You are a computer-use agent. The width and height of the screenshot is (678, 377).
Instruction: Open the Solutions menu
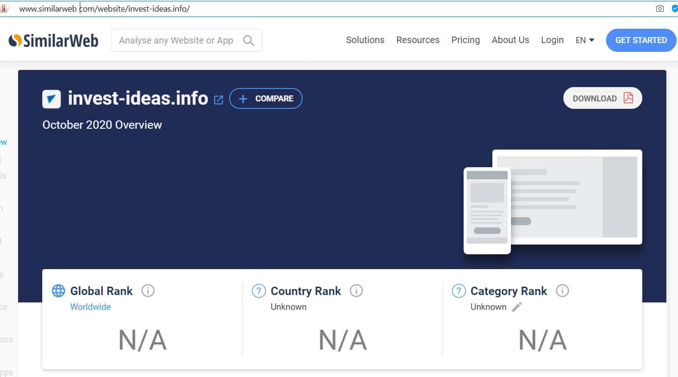(365, 40)
